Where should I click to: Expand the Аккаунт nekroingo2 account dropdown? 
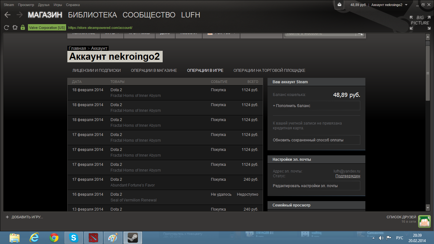point(389,5)
